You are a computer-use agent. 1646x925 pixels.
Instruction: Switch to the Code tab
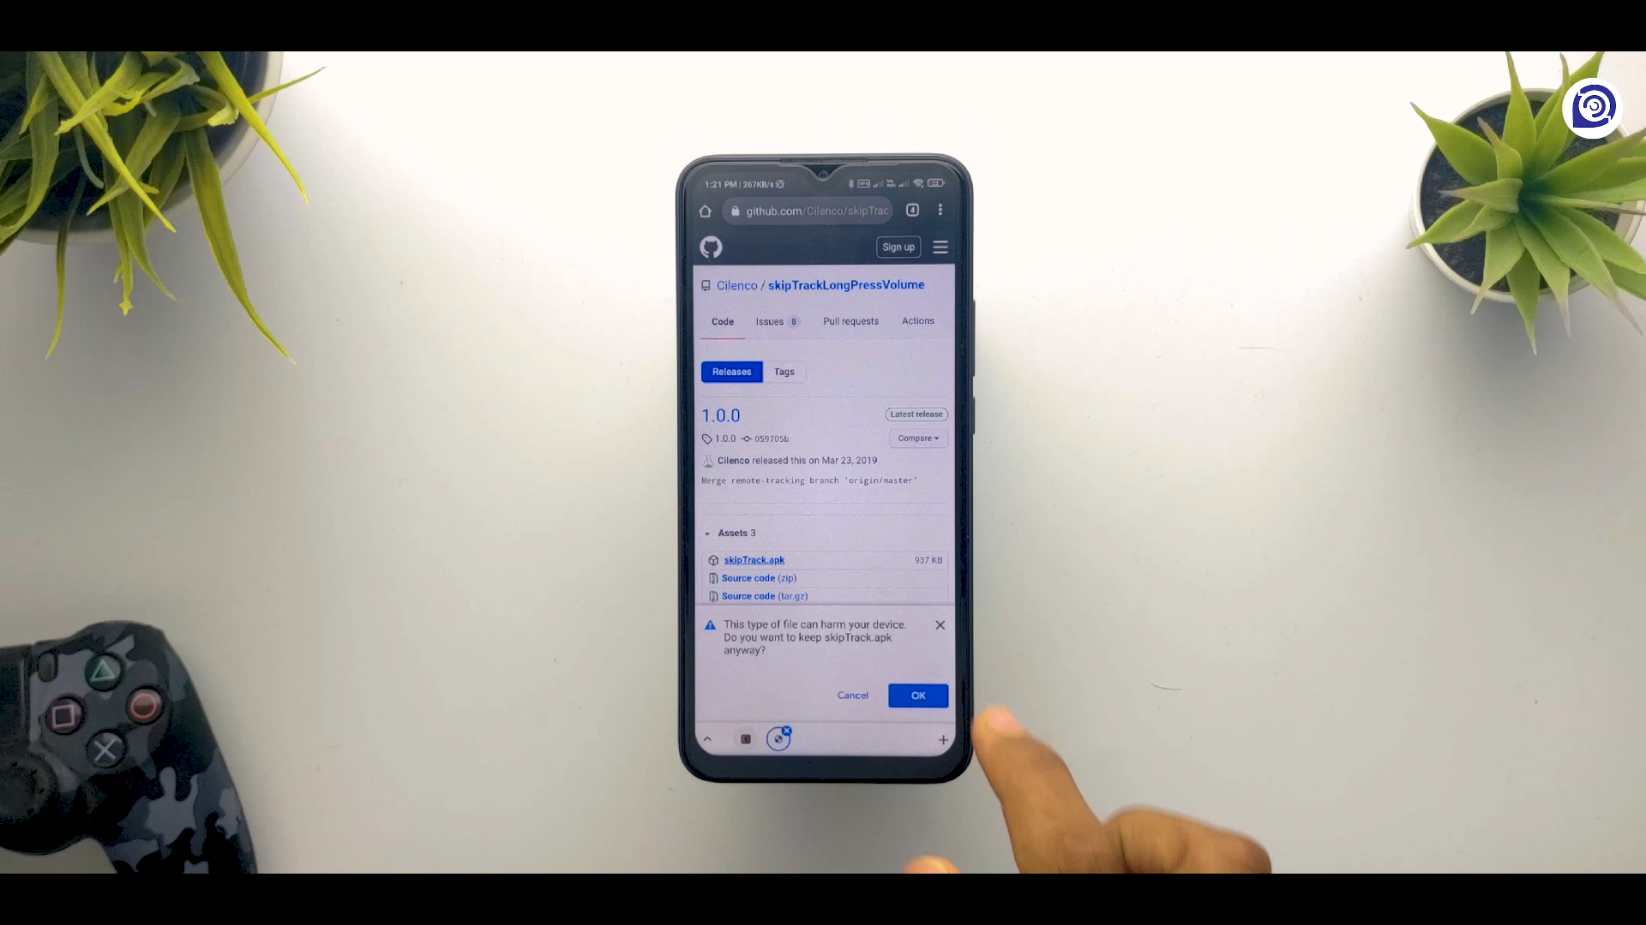click(721, 321)
